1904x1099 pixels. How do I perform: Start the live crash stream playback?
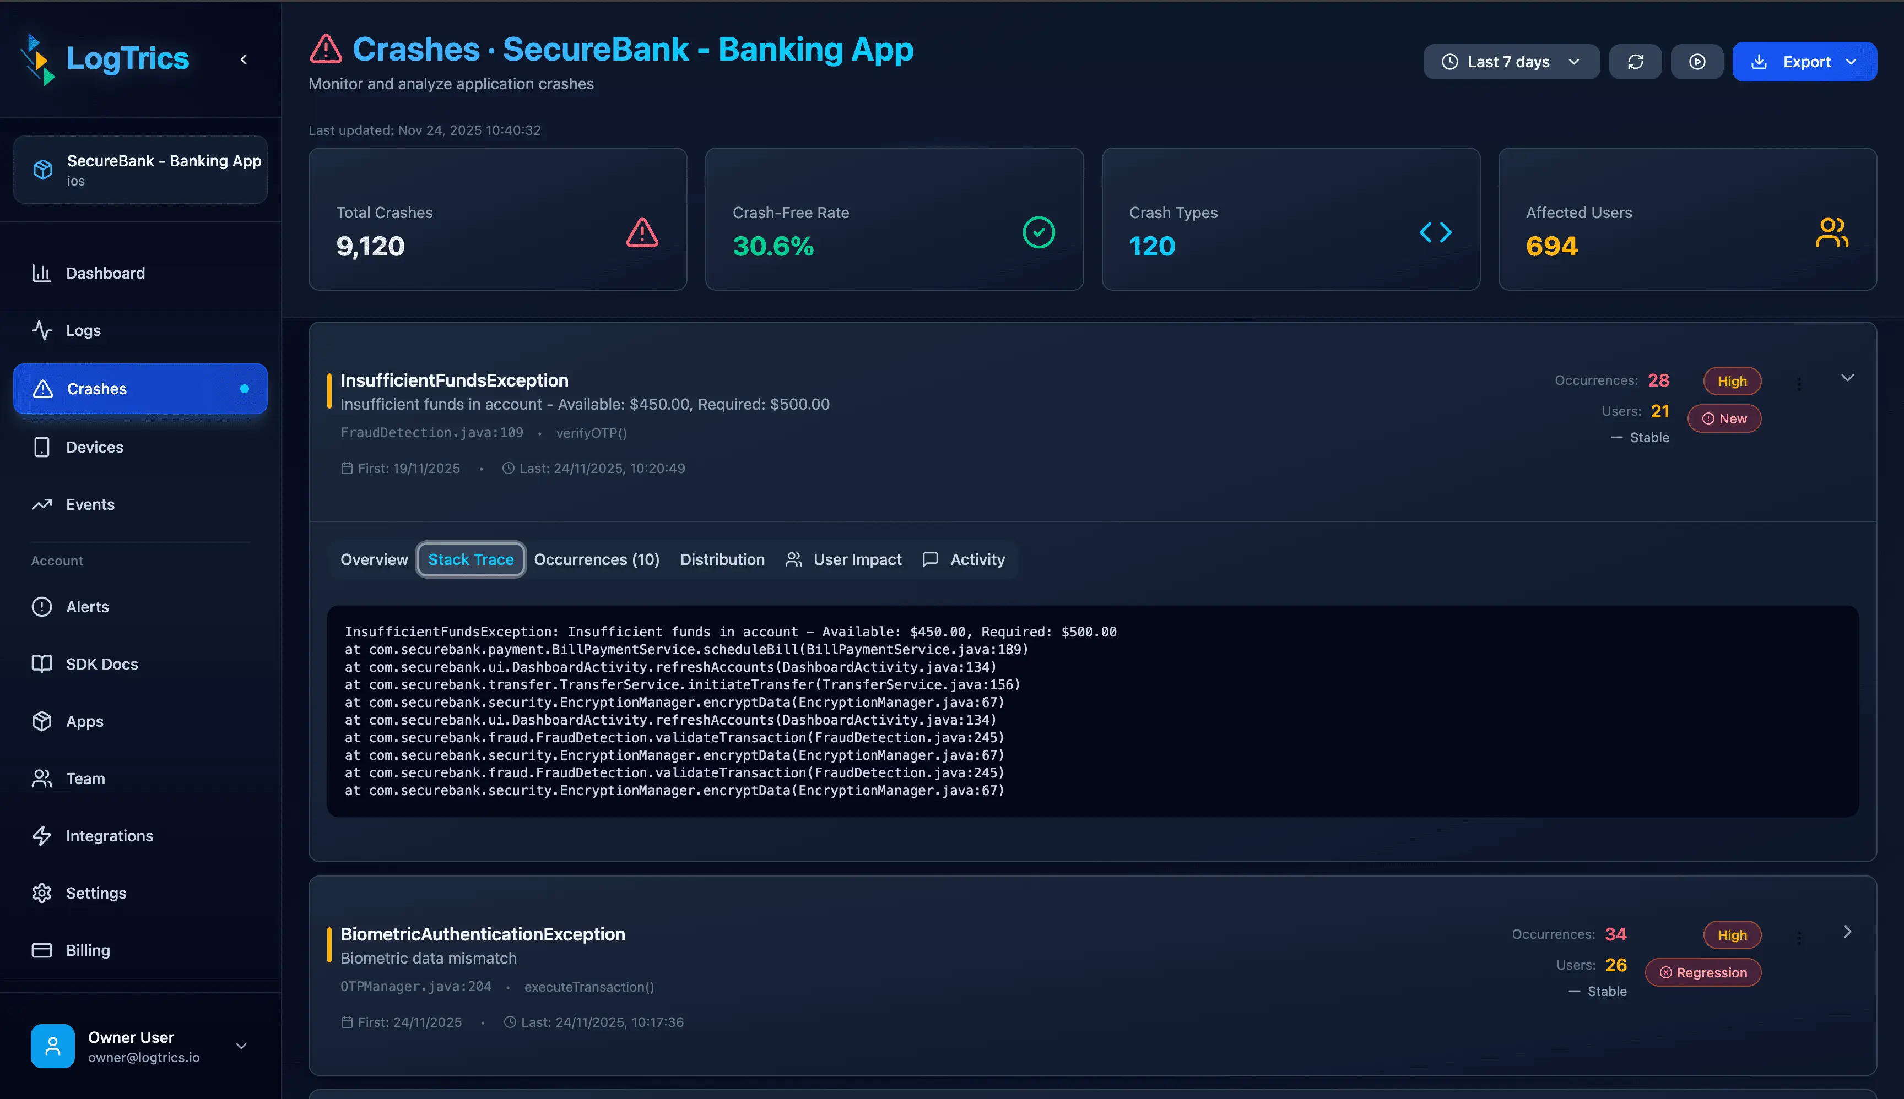tap(1696, 61)
